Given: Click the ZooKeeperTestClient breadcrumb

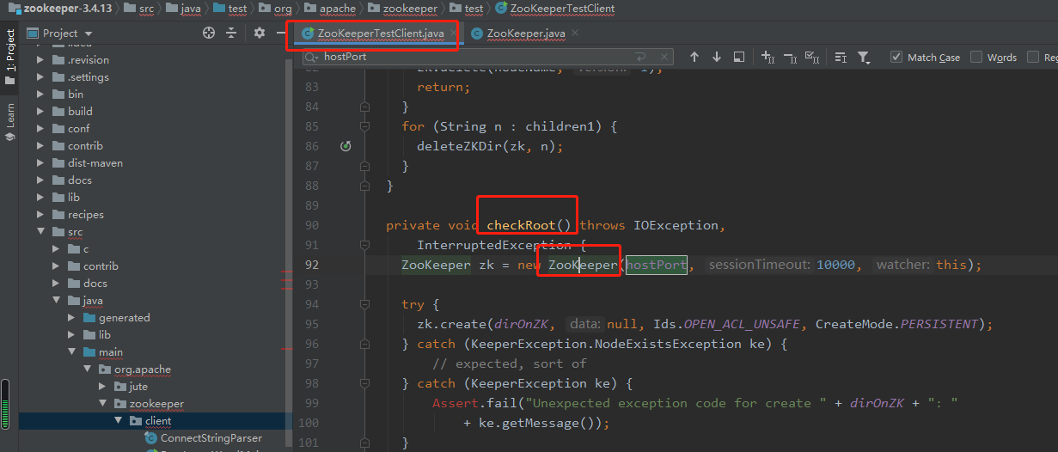Looking at the screenshot, I should pos(554,9).
